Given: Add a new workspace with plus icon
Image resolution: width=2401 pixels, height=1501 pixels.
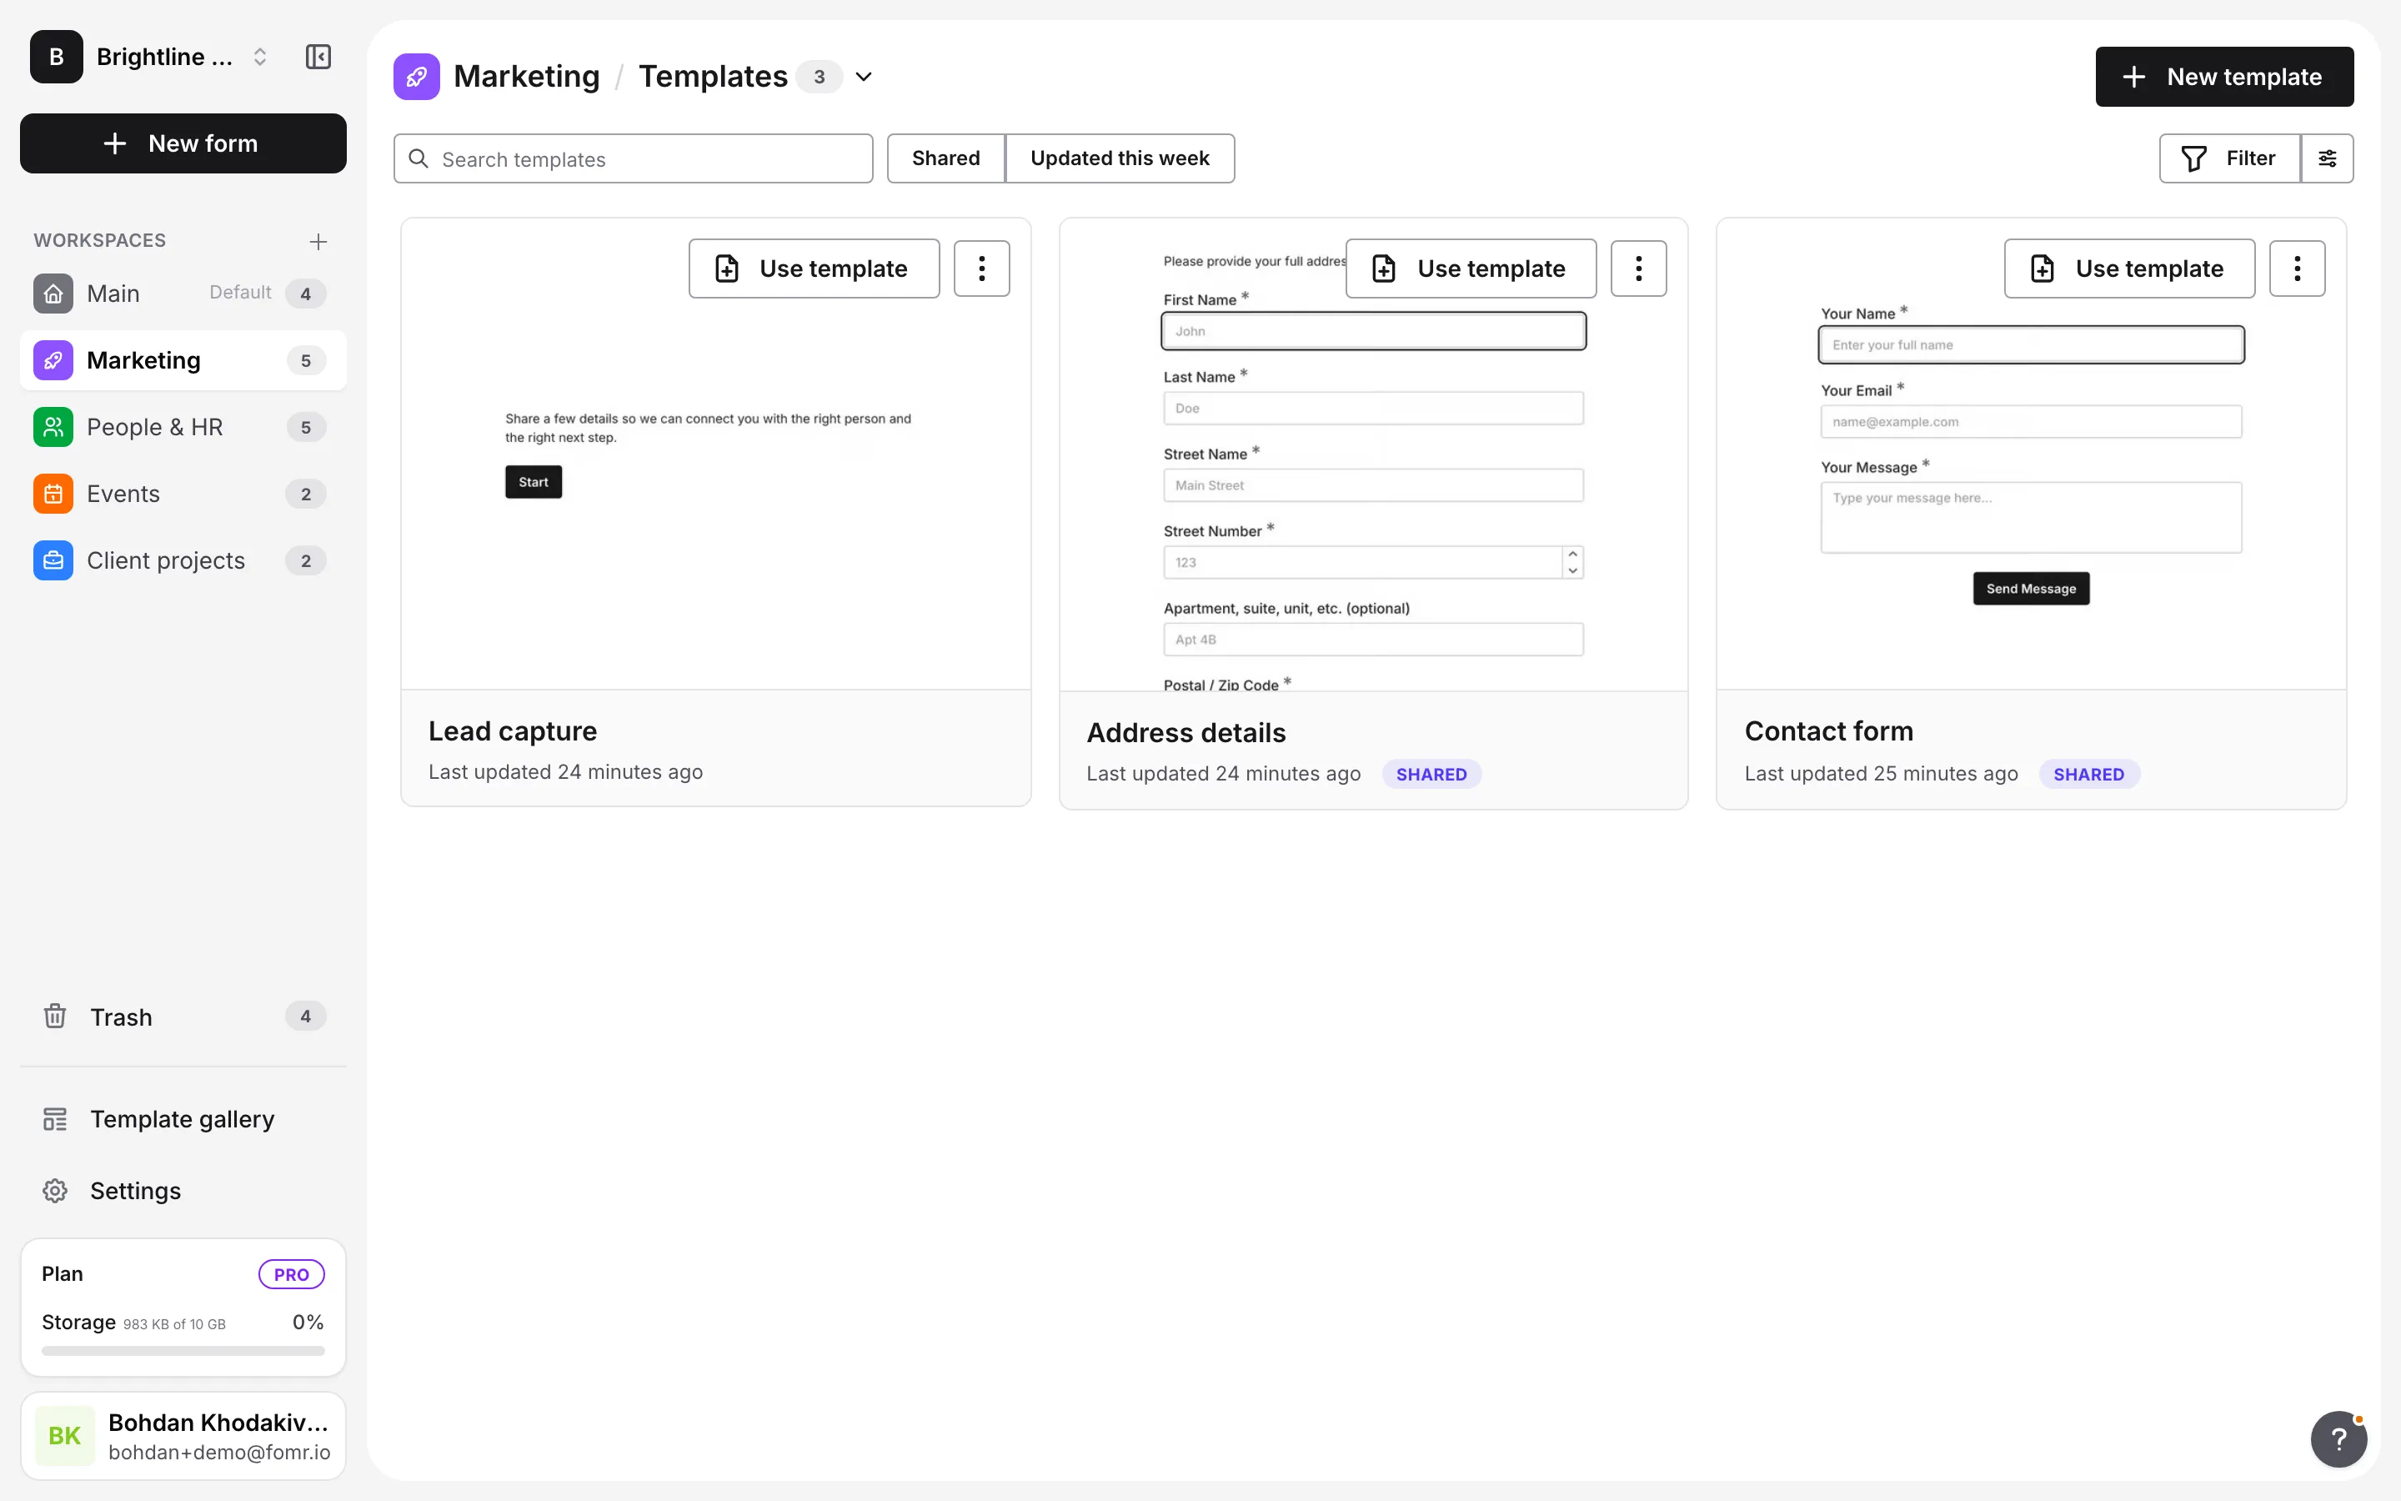Looking at the screenshot, I should [318, 241].
